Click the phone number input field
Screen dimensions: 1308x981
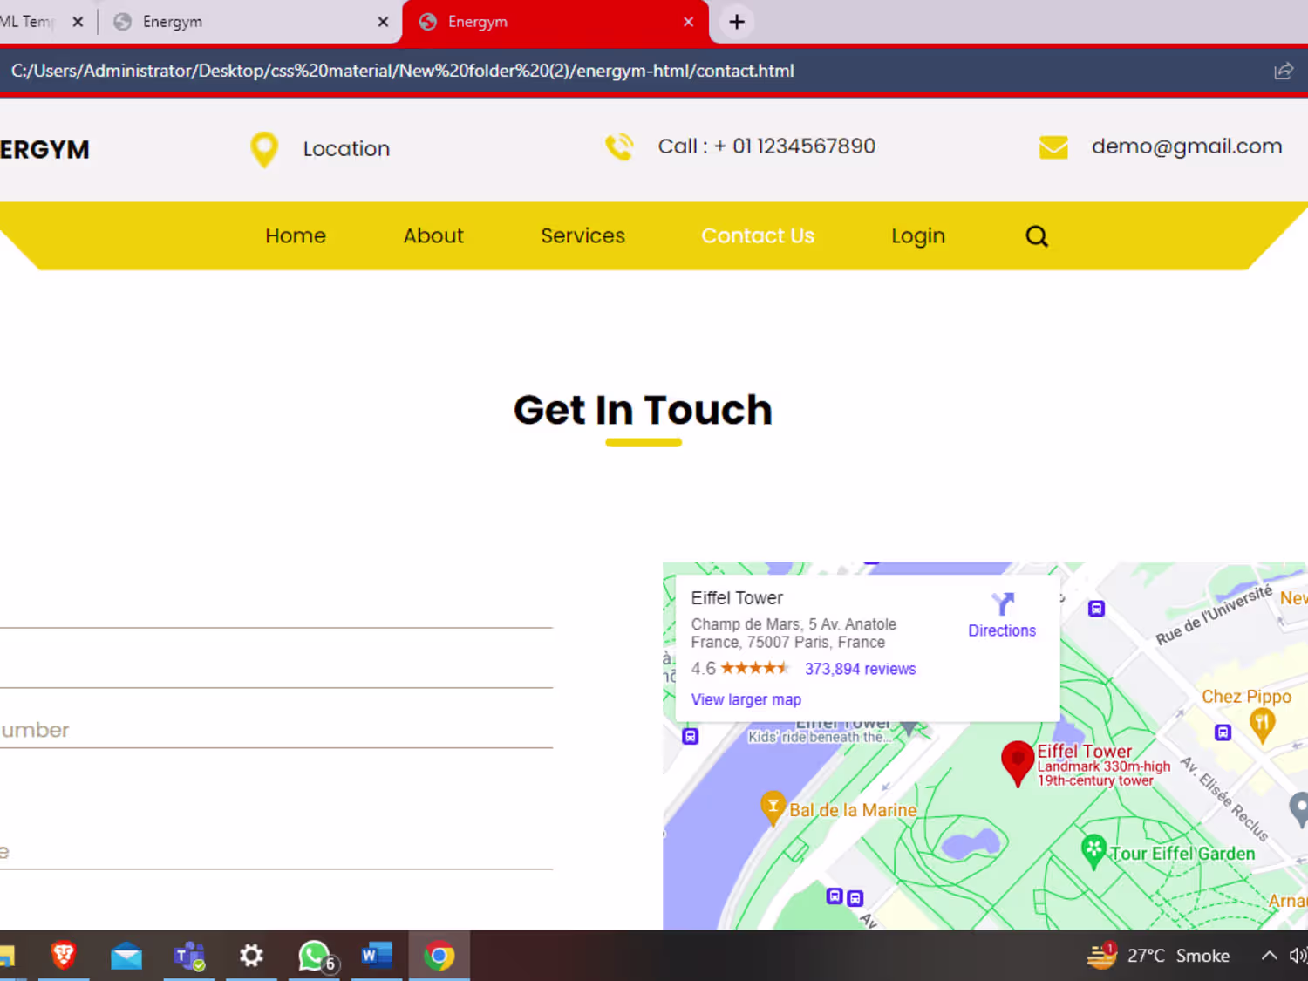coord(276,729)
